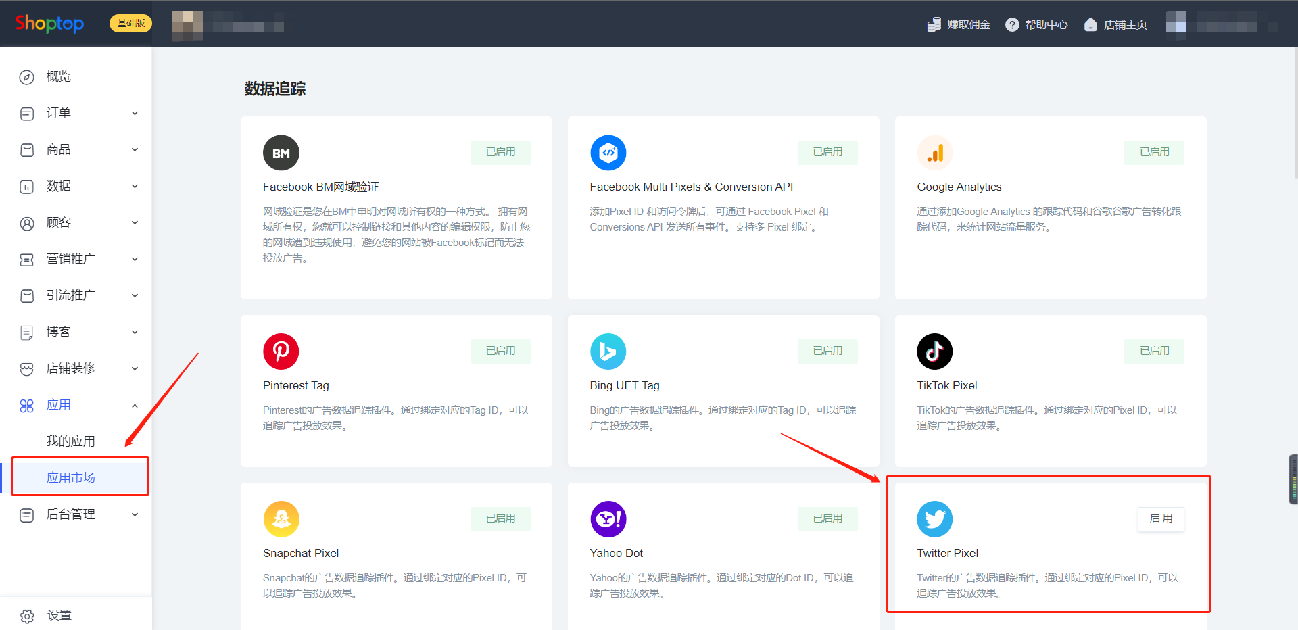Click the Snapchat ghost icon
The height and width of the screenshot is (630, 1298).
pyautogui.click(x=281, y=519)
